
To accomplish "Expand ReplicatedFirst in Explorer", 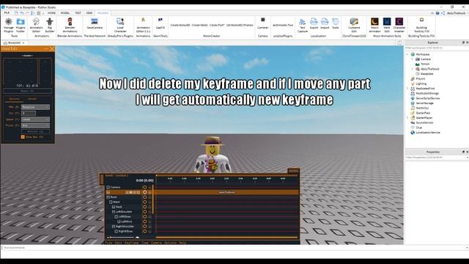I will coord(407,89).
